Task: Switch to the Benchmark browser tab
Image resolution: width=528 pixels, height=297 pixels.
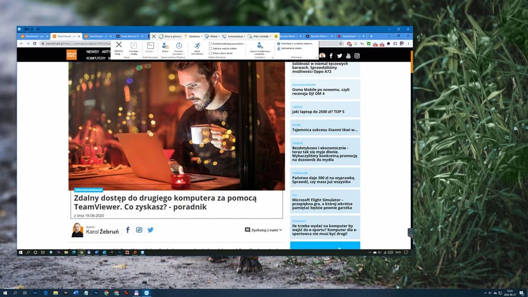Action: coord(35,36)
